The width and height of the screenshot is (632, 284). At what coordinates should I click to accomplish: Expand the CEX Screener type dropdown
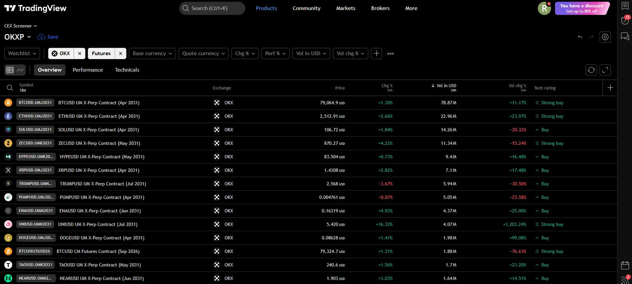coord(21,26)
